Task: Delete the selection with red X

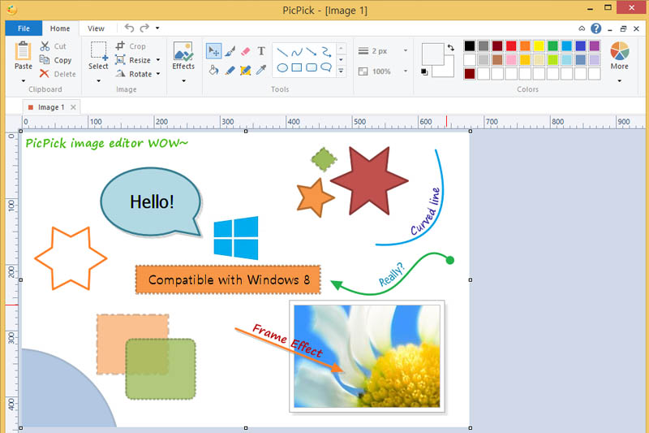Action: (x=58, y=74)
